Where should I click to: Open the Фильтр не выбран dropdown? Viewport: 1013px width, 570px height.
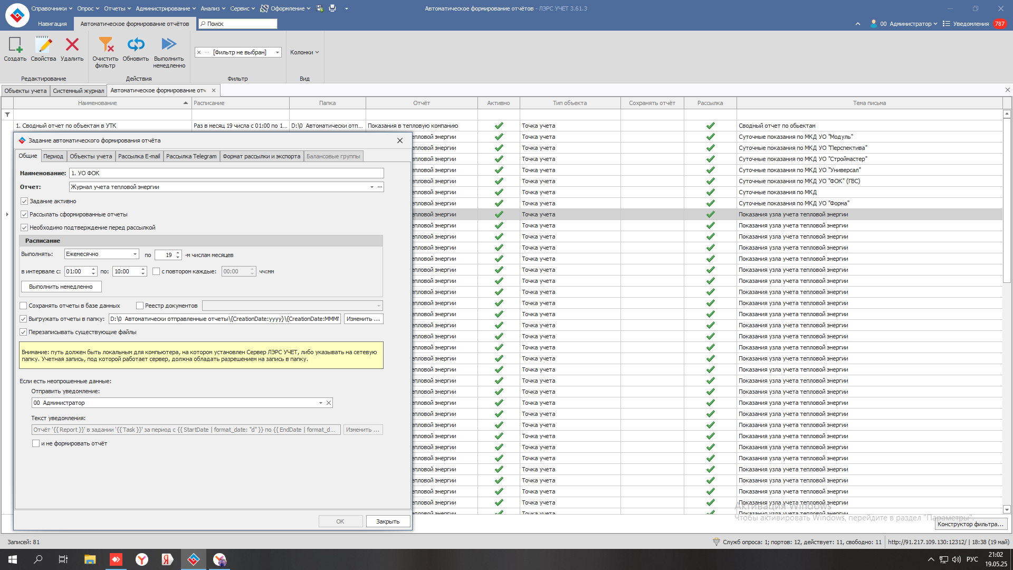277,52
